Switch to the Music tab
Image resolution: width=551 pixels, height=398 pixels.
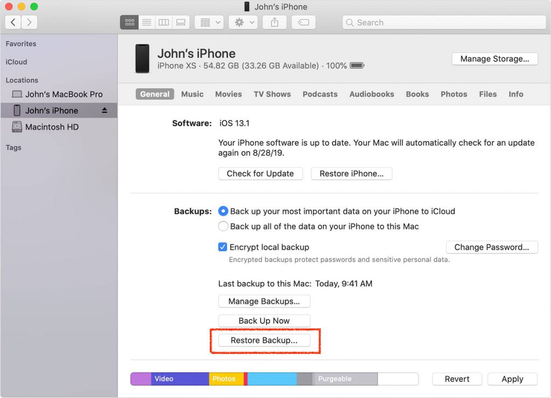[x=192, y=94]
